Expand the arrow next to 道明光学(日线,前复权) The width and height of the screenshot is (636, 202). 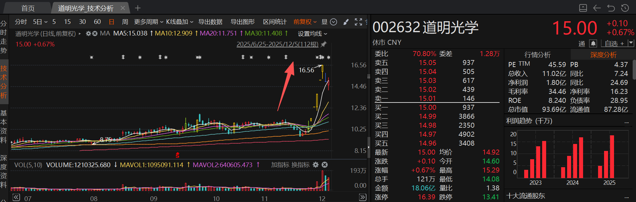[x=80, y=34]
